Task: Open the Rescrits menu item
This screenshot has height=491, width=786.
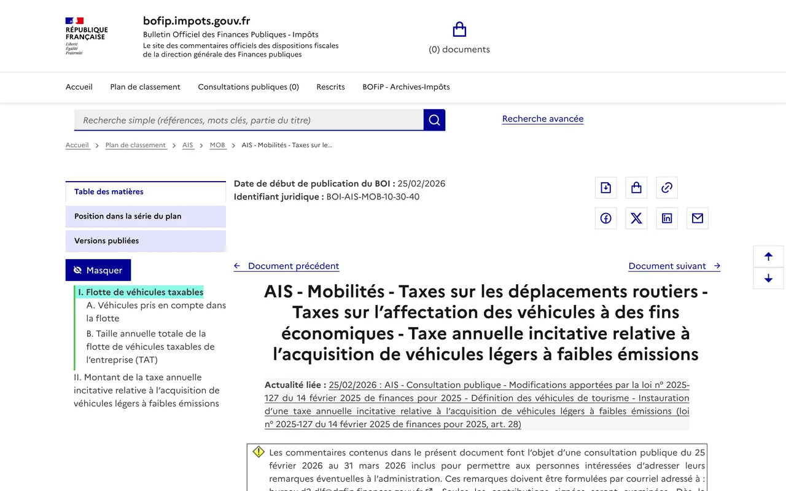Action: pos(331,87)
